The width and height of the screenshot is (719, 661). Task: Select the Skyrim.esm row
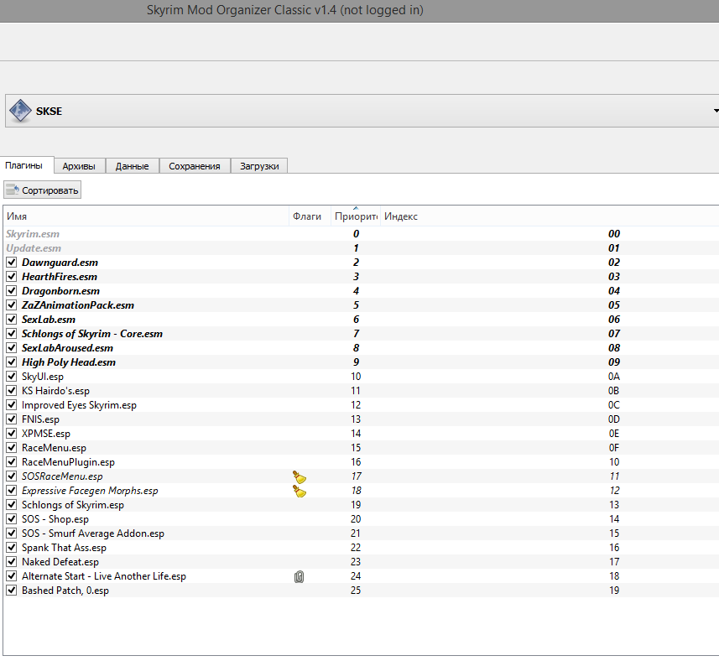pyautogui.click(x=361, y=234)
